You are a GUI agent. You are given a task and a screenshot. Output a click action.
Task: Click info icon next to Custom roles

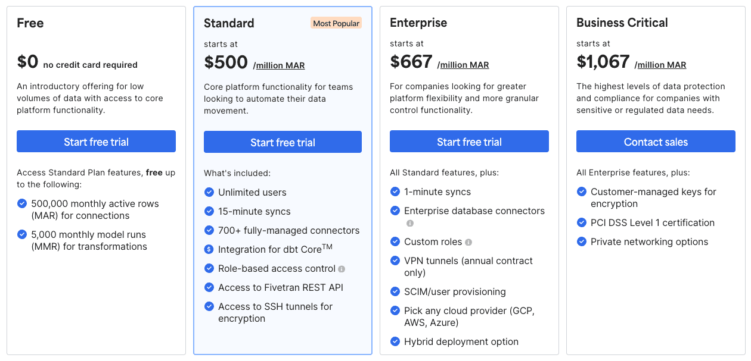tap(468, 242)
